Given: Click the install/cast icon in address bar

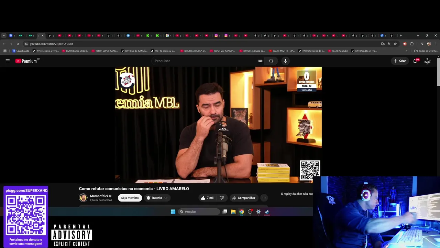Looking at the screenshot, I should point(383,44).
